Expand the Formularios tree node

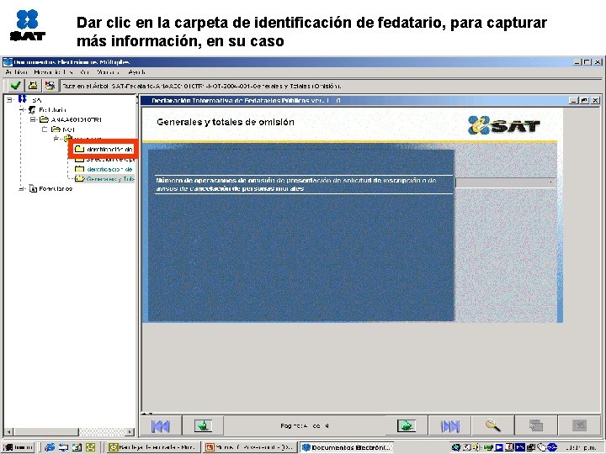pos(22,189)
